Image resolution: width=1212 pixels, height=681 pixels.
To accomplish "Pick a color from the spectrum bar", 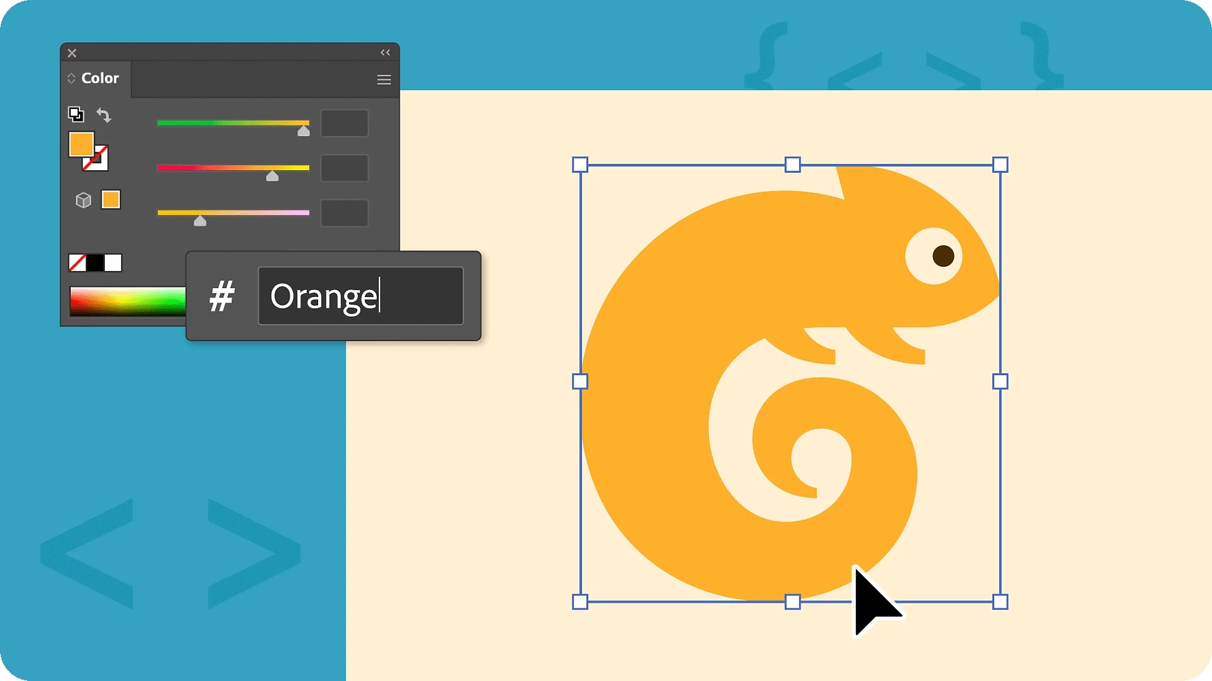I will 128,301.
